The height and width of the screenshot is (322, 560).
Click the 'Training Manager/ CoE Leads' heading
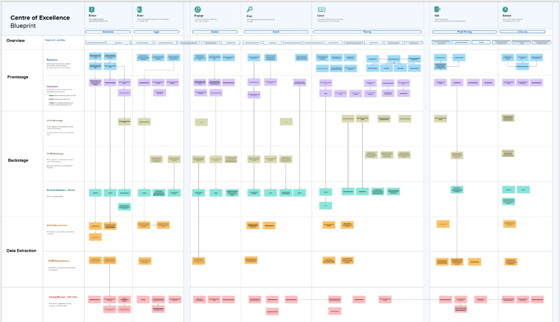point(63,297)
